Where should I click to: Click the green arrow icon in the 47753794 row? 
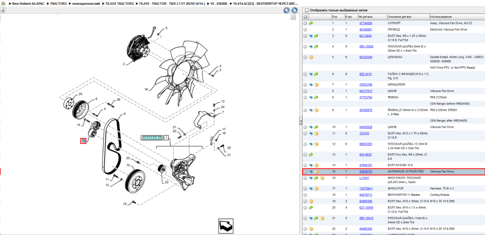click(x=316, y=98)
